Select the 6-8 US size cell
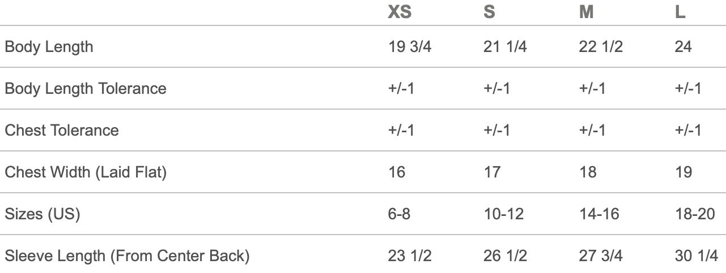 pyautogui.click(x=399, y=214)
